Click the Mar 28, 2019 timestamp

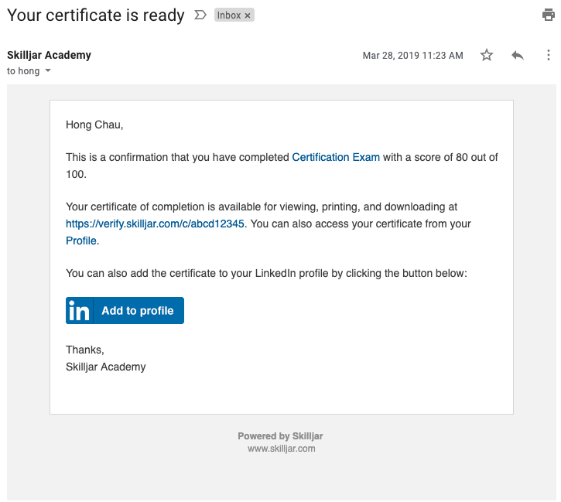(x=412, y=56)
